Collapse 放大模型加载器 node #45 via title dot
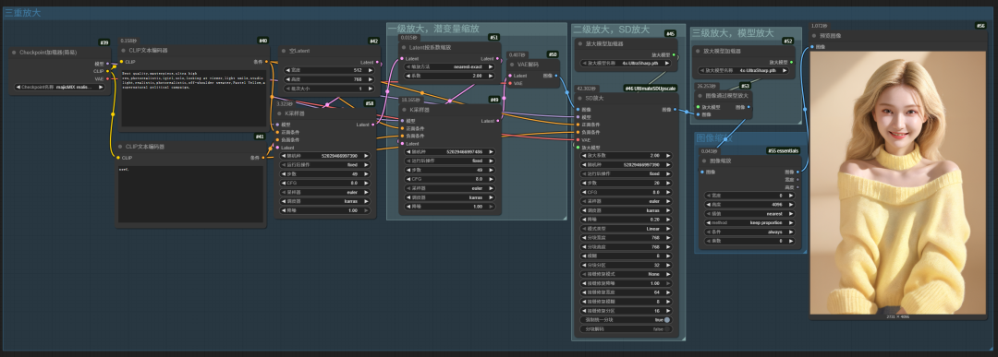Image resolution: width=998 pixels, height=357 pixels. click(579, 44)
